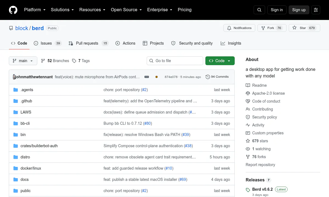This screenshot has width=329, height=197.
Task: Check the pending commit status dot
Action: [x=157, y=77]
